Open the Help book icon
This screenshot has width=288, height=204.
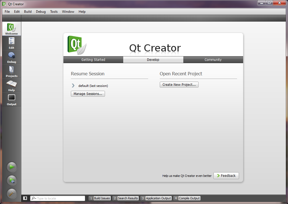click(11, 85)
